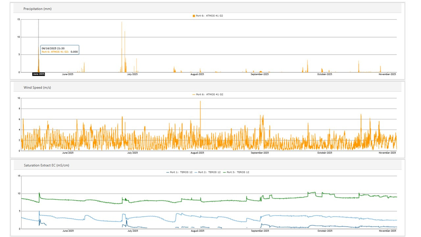Click the November-2025 axis label on Saturation Extract chart
The height and width of the screenshot is (237, 421).
click(387, 231)
